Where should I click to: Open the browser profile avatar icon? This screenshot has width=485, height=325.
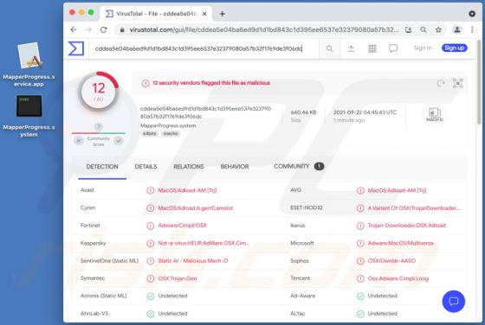tap(457, 29)
